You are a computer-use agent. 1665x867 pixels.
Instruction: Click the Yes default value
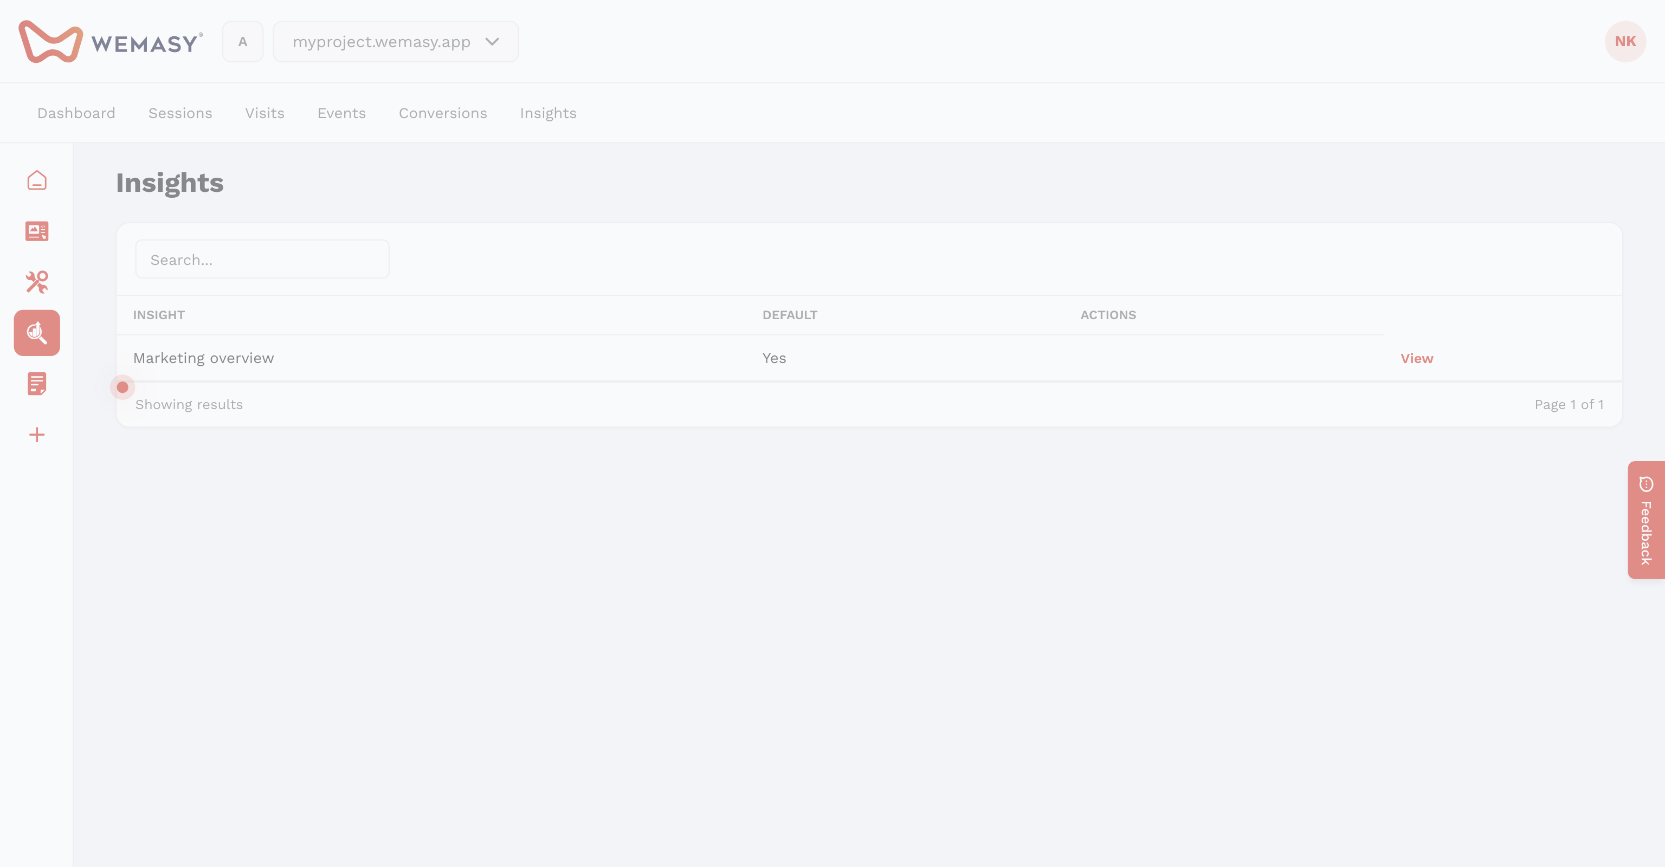pyautogui.click(x=775, y=358)
